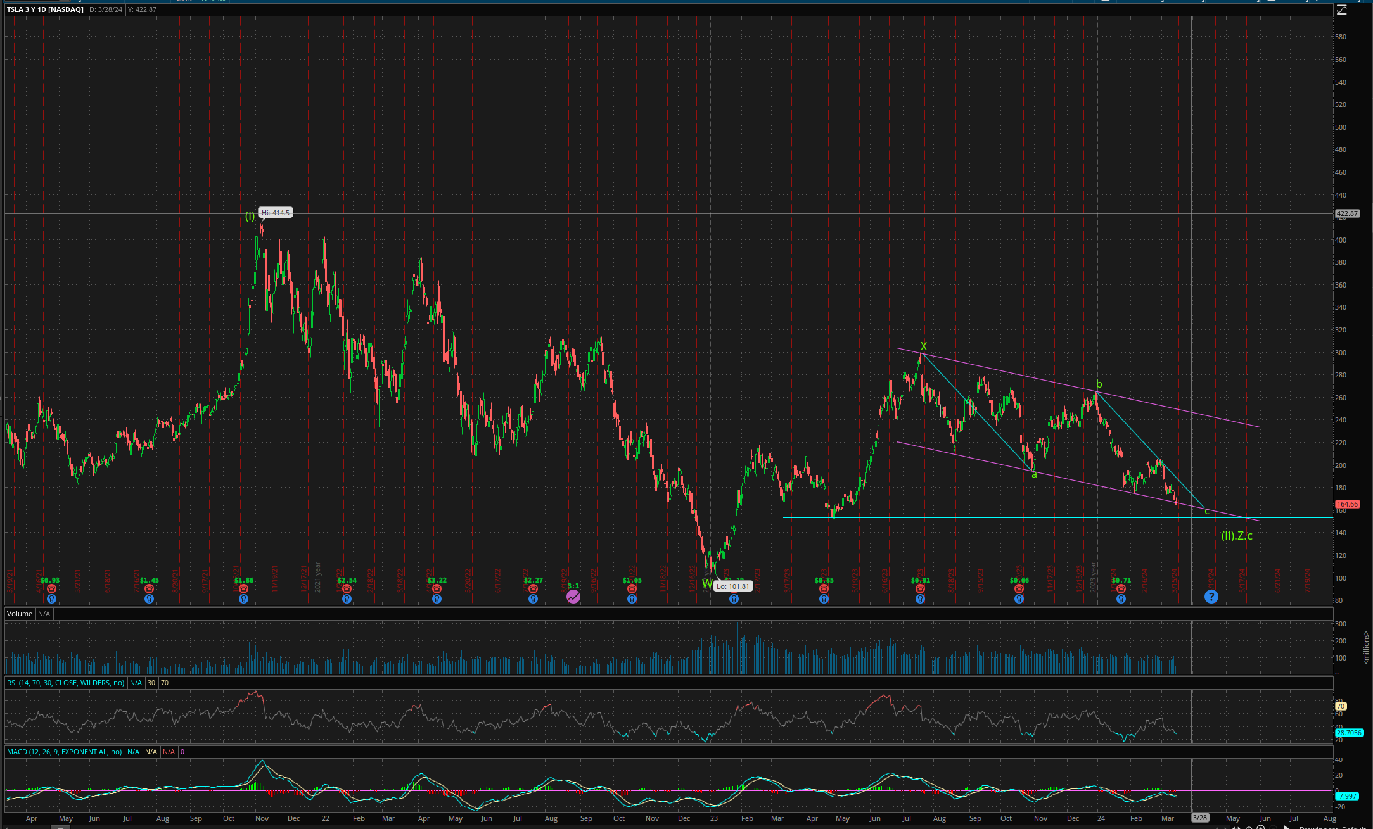This screenshot has height=829, width=1373.
Task: Click the RSI (14, 70, 30, CLOSE, WILDERS, no) label
Action: point(65,683)
